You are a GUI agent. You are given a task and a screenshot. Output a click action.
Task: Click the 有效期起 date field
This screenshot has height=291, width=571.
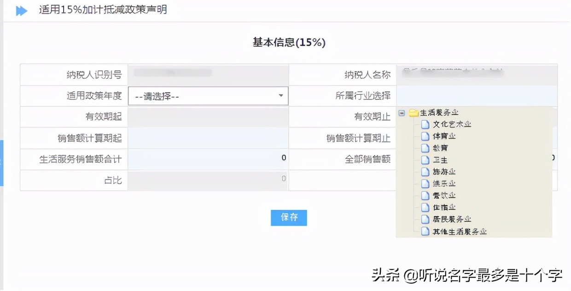pos(207,116)
